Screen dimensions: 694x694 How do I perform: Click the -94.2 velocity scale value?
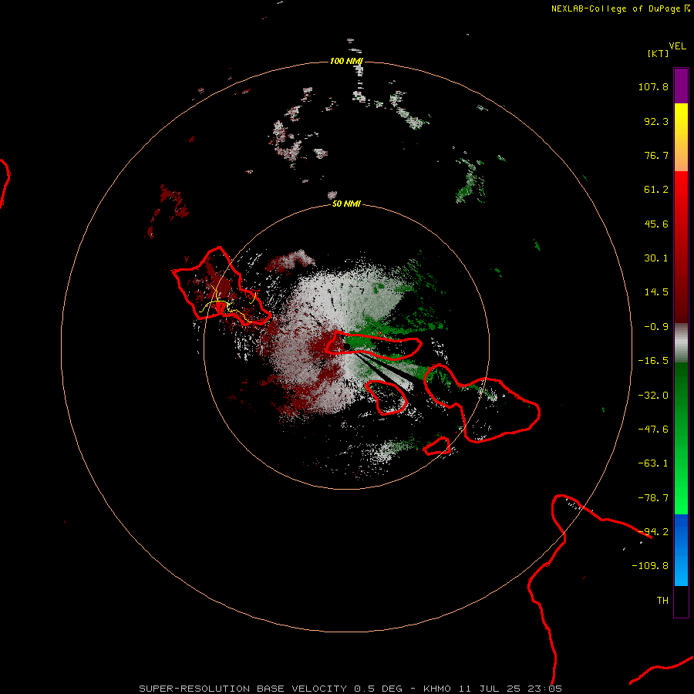pos(653,532)
